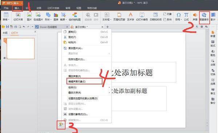Expand the 形状 dropdown arrow

pos(51,20)
